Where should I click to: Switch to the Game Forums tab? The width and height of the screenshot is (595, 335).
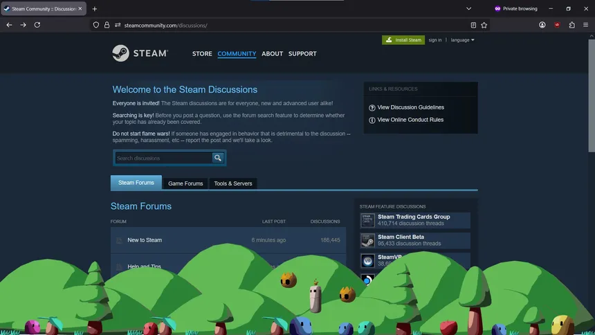click(x=185, y=183)
